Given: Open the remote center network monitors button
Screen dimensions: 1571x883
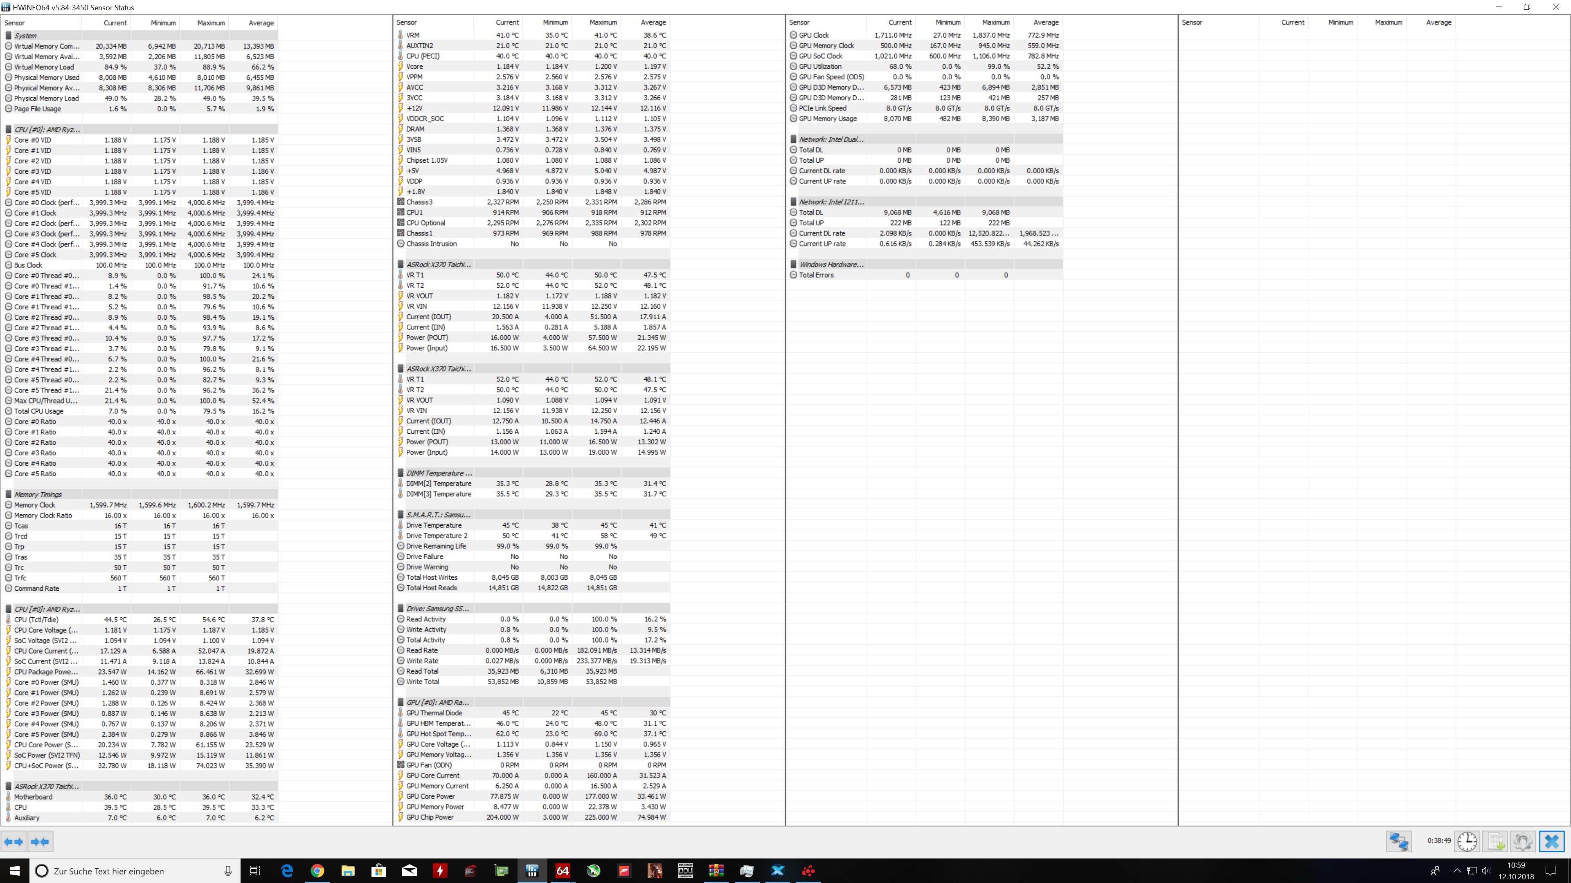Looking at the screenshot, I should point(1398,842).
